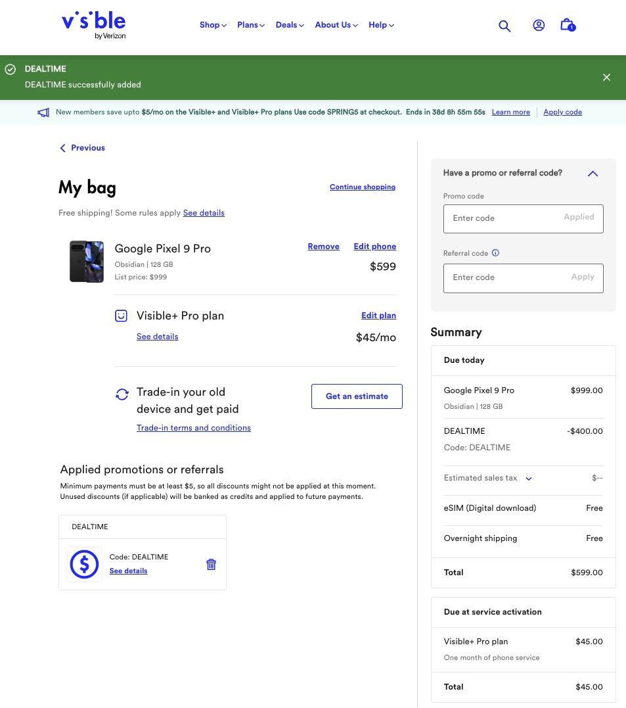Expand the Help menu
Screen dimensions: 626x708
tap(381, 25)
